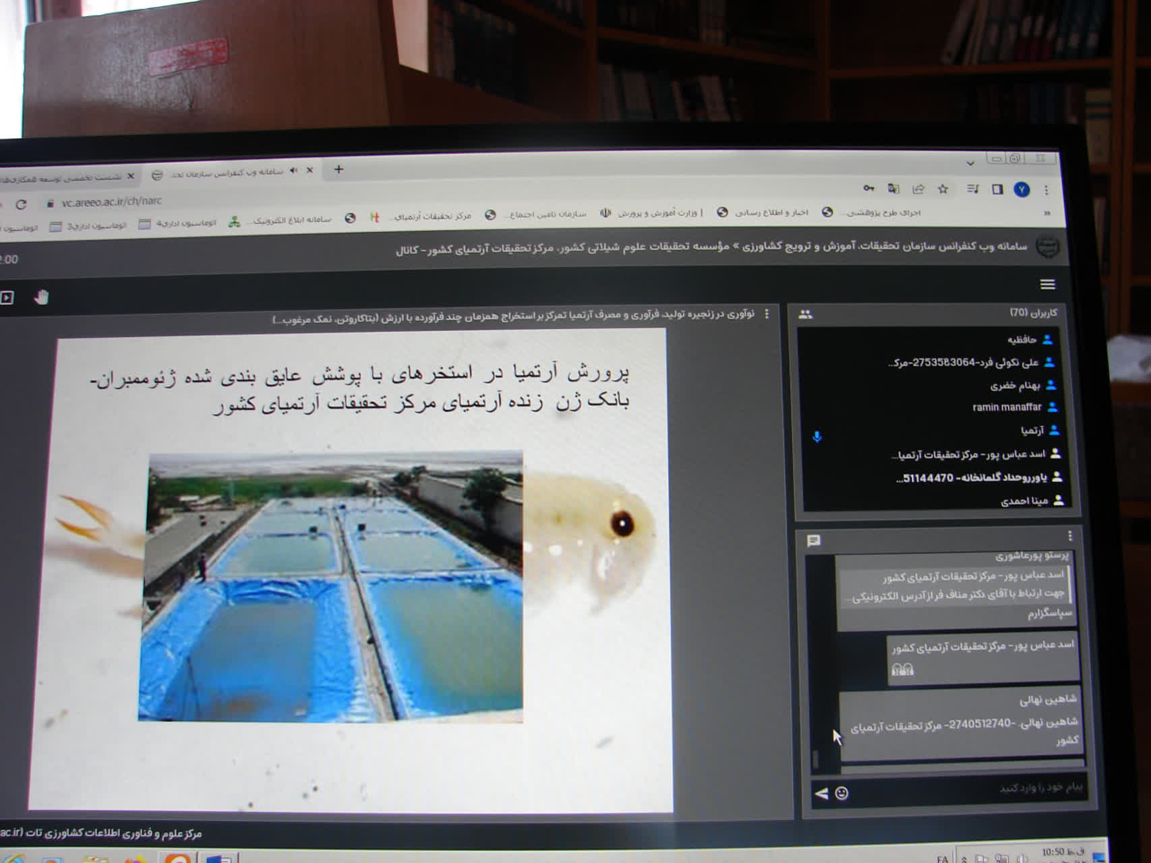Open the hamburger menu in the conference header
Viewport: 1151px width, 863px height.
(1047, 285)
